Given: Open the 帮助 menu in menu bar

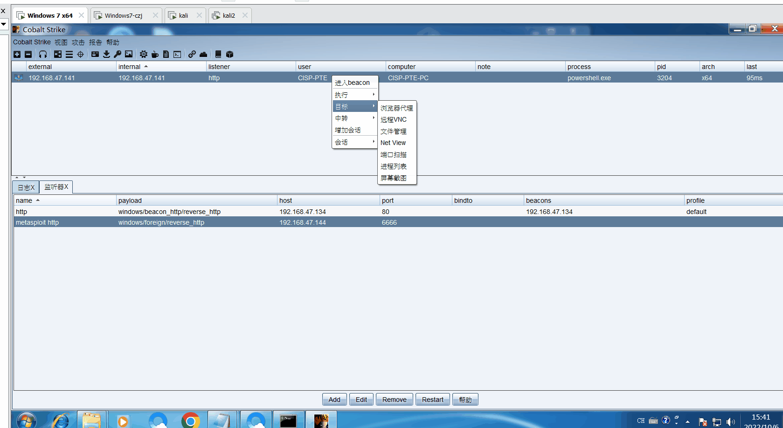Looking at the screenshot, I should pos(113,42).
